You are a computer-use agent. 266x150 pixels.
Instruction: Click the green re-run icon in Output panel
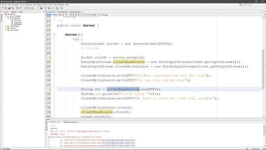47,122
